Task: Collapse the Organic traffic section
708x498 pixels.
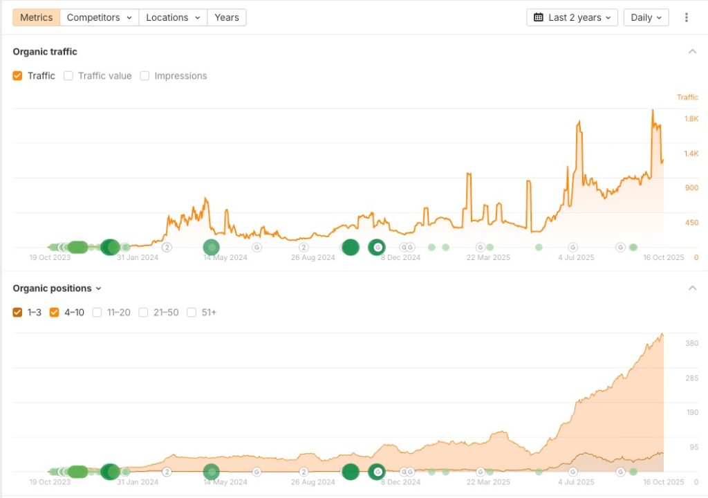Action: [x=692, y=52]
